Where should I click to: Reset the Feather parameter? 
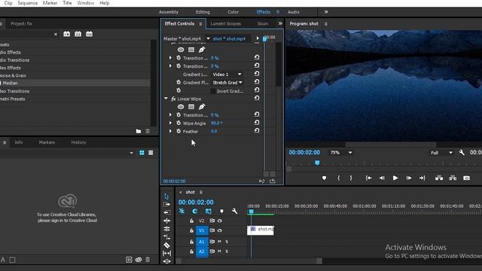256,131
